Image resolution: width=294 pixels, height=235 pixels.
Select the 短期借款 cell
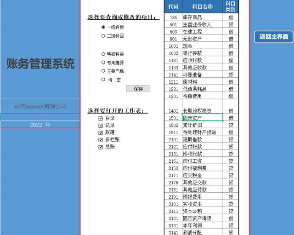[203, 139]
